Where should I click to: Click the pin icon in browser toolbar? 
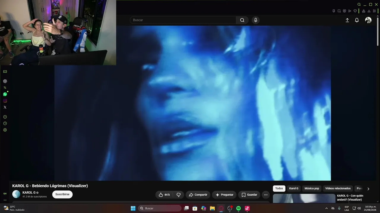(x=334, y=11)
